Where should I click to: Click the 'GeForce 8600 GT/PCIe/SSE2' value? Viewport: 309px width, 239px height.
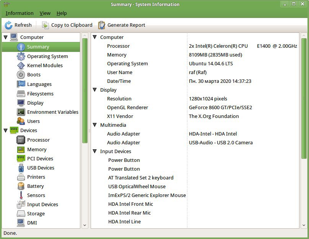pos(220,107)
